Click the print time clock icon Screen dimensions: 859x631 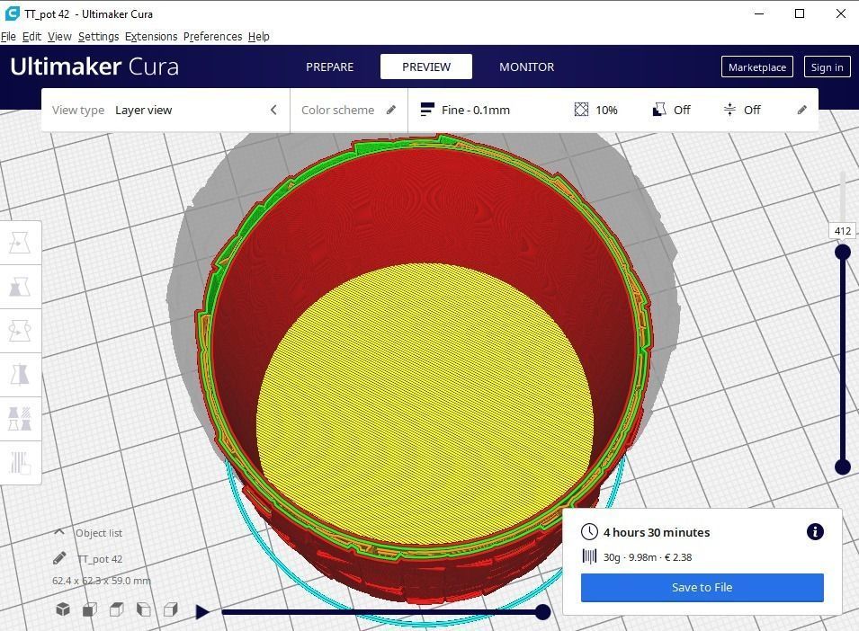pyautogui.click(x=589, y=532)
